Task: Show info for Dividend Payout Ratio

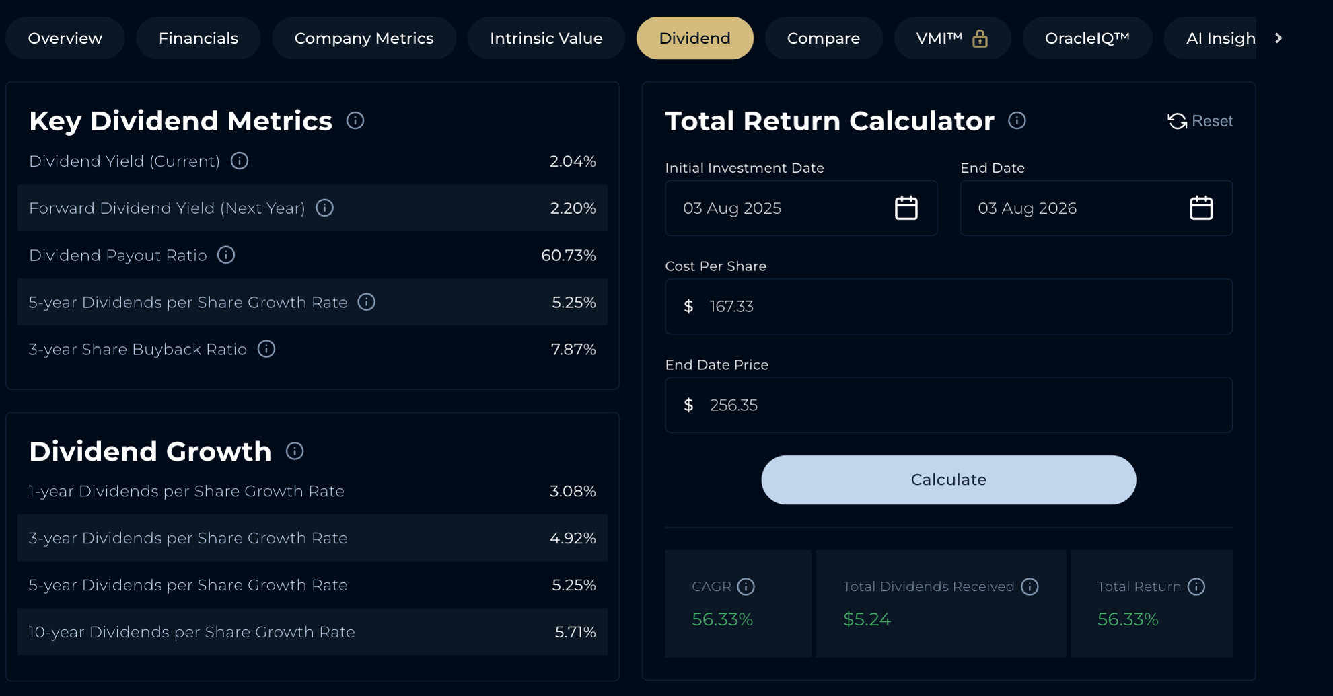Action: [226, 255]
